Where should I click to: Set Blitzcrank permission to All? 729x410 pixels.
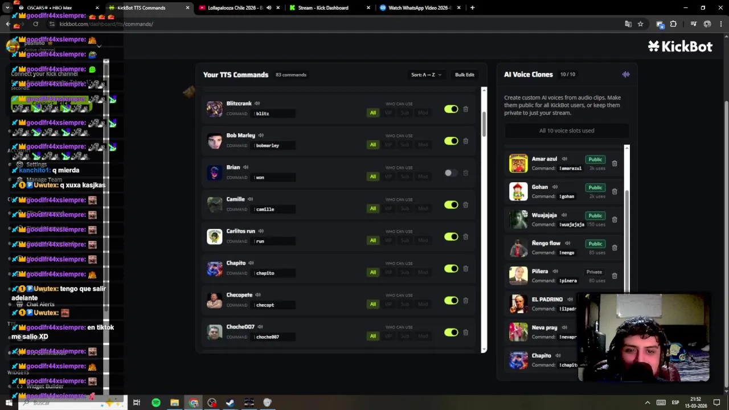tap(373, 113)
